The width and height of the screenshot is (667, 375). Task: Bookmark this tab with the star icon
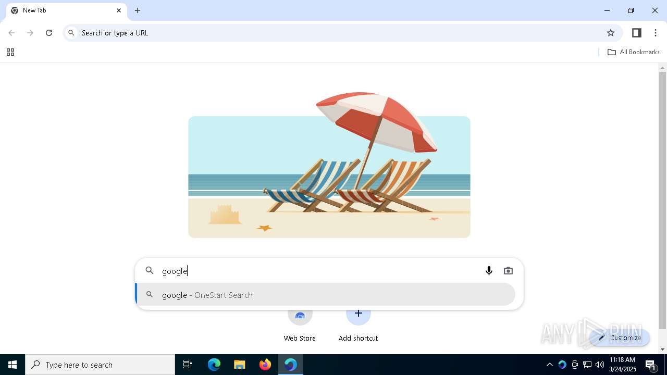click(x=611, y=33)
